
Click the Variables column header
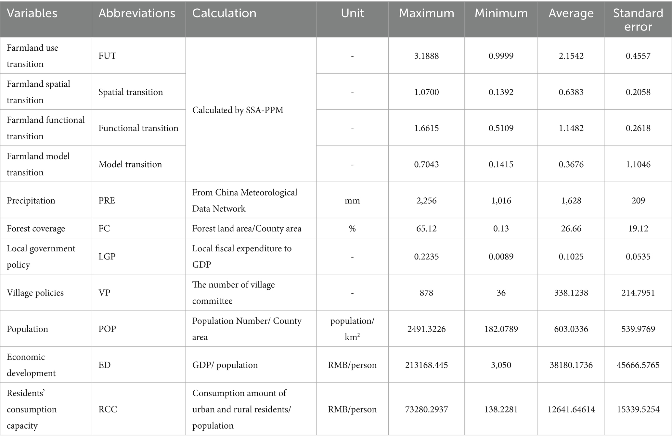coord(32,13)
